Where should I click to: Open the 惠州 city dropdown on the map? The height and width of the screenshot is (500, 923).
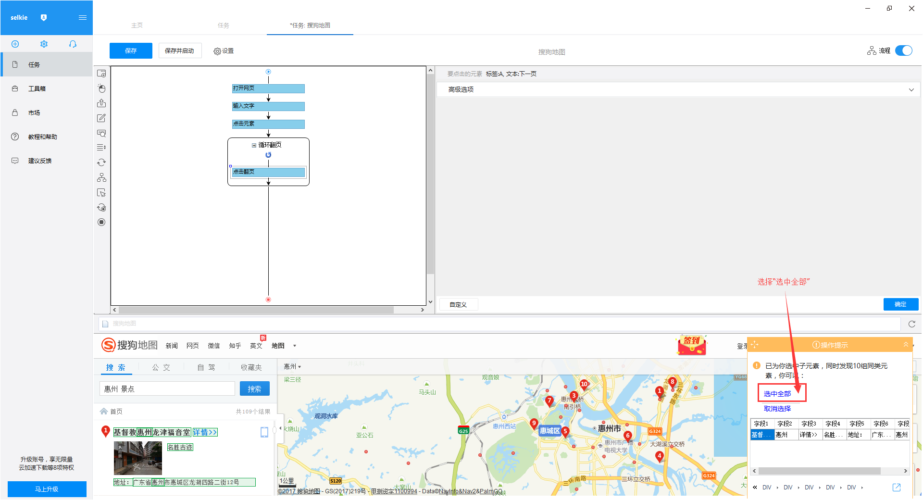[292, 367]
